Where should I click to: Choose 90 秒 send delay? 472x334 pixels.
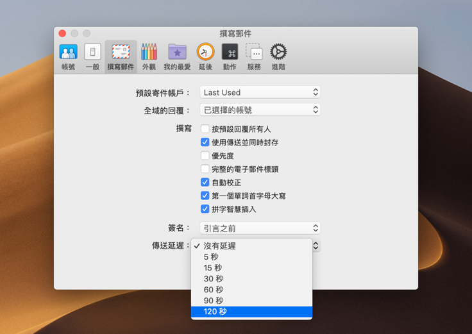coord(251,300)
